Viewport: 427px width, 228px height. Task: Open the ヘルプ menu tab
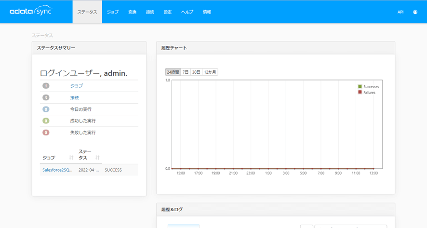click(187, 12)
